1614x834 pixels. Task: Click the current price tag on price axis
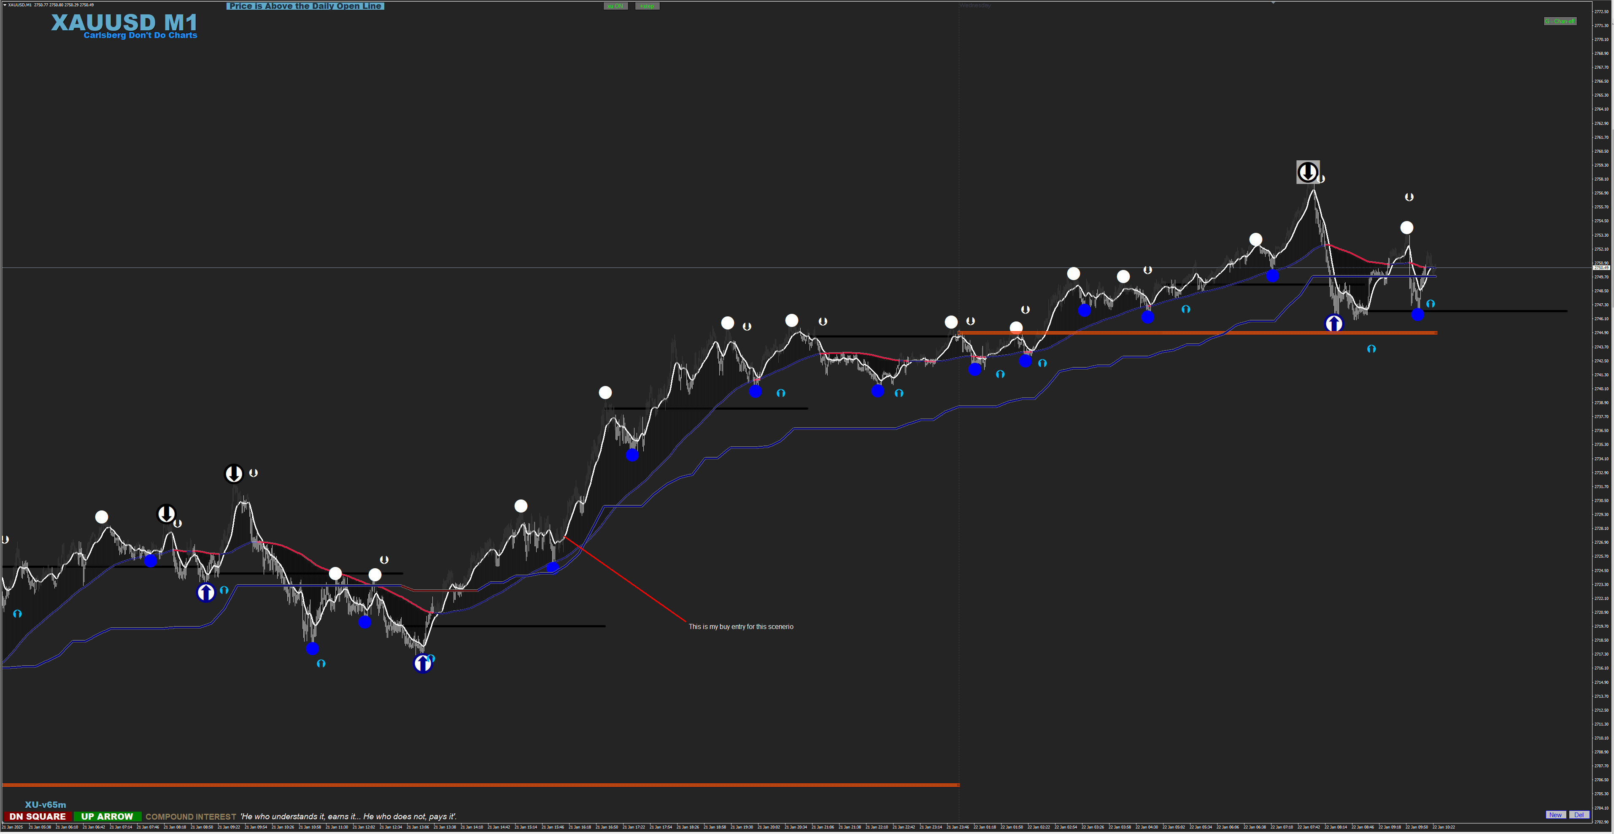click(1601, 267)
